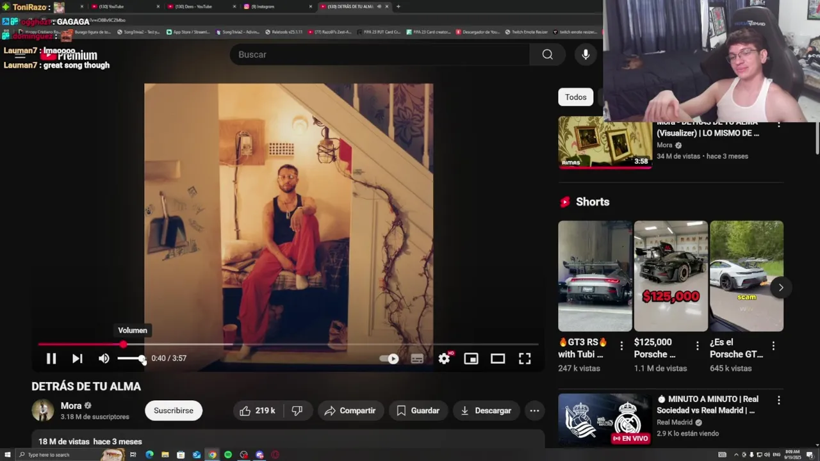Focus the Buscar search field
Viewport: 820px width, 461px height.
point(380,54)
